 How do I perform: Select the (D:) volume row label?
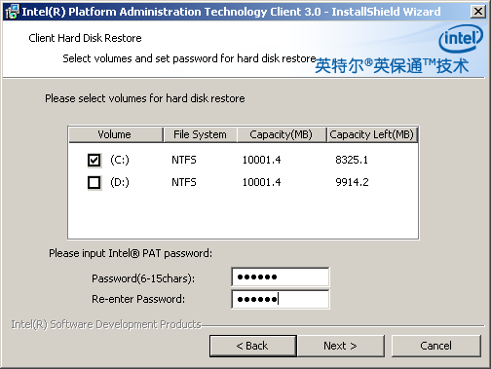[120, 182]
